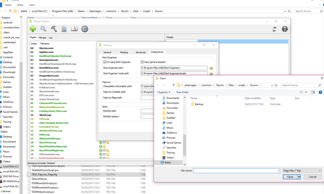Image resolution: width=324 pixels, height=194 pixels.
Task: Toggle "Copy general assets" checkbox
Action: pyautogui.click(x=142, y=62)
